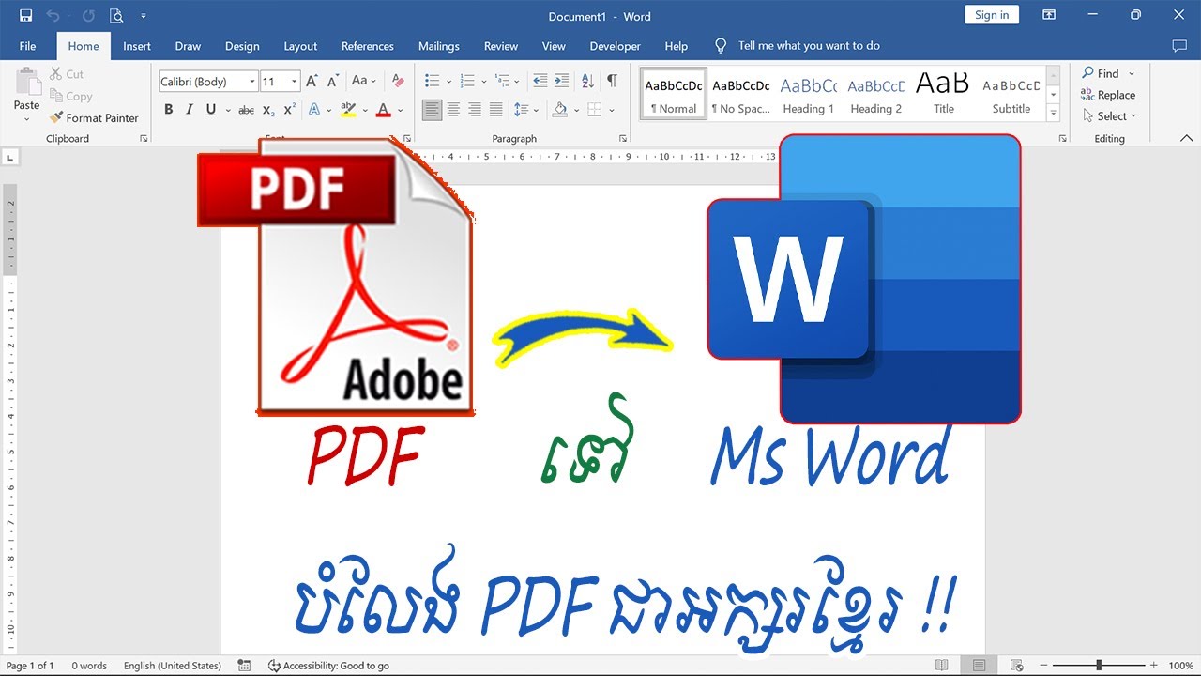Click English (United States) language status
The width and height of the screenshot is (1201, 676).
click(x=173, y=666)
